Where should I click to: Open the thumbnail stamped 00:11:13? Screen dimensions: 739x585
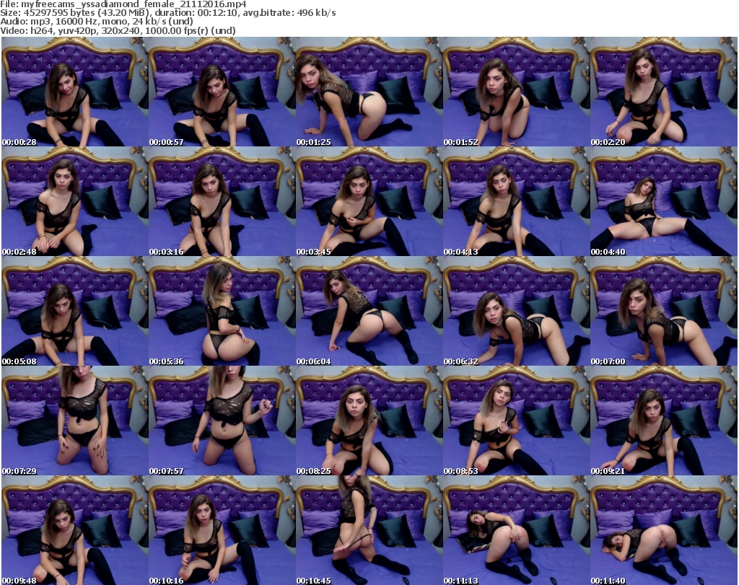coord(516,530)
